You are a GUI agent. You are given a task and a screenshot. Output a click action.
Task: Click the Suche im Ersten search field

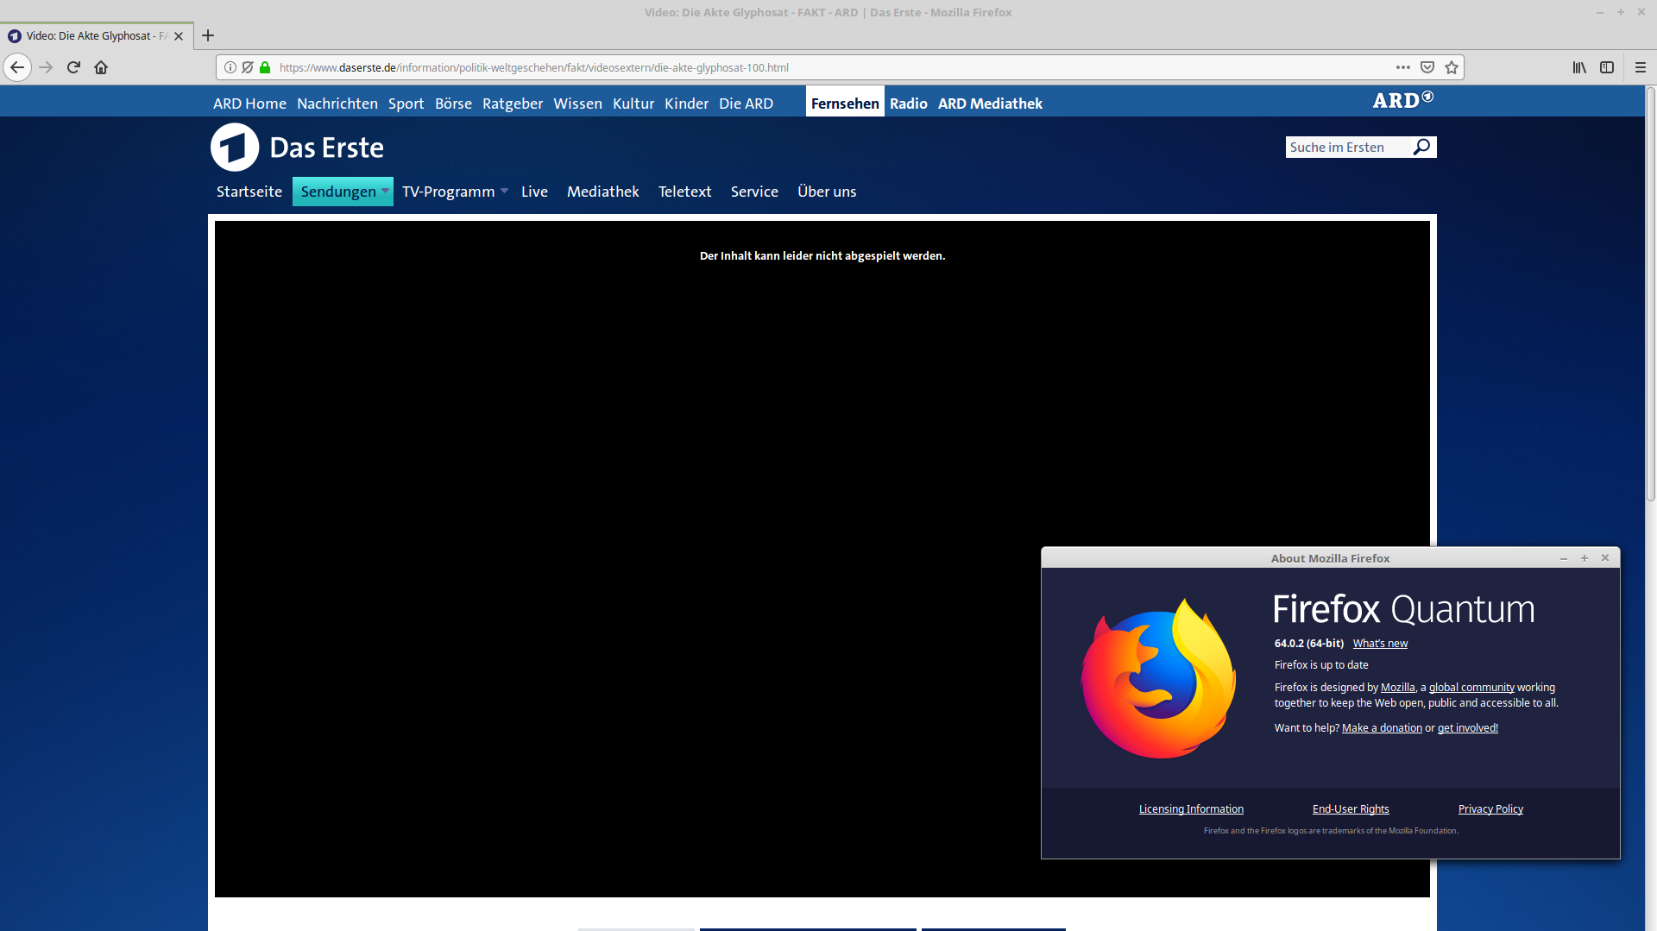point(1348,148)
